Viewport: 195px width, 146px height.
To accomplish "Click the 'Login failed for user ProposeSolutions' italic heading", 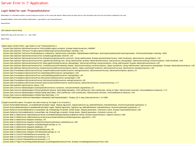I will tap(26, 11).
